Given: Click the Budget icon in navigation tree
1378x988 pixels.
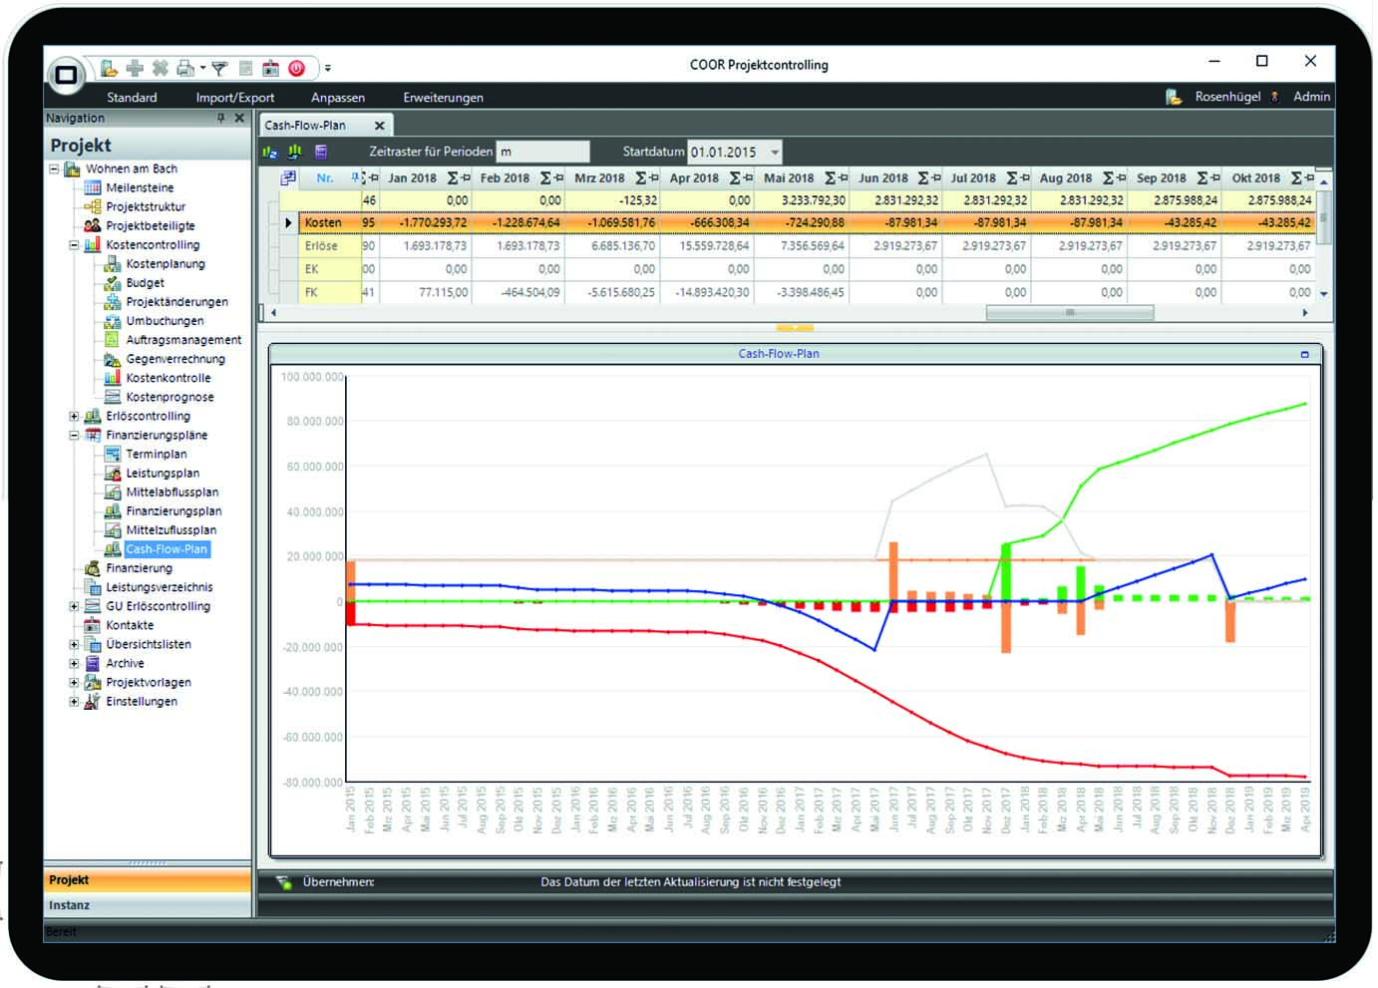Looking at the screenshot, I should pyautogui.click(x=113, y=283).
